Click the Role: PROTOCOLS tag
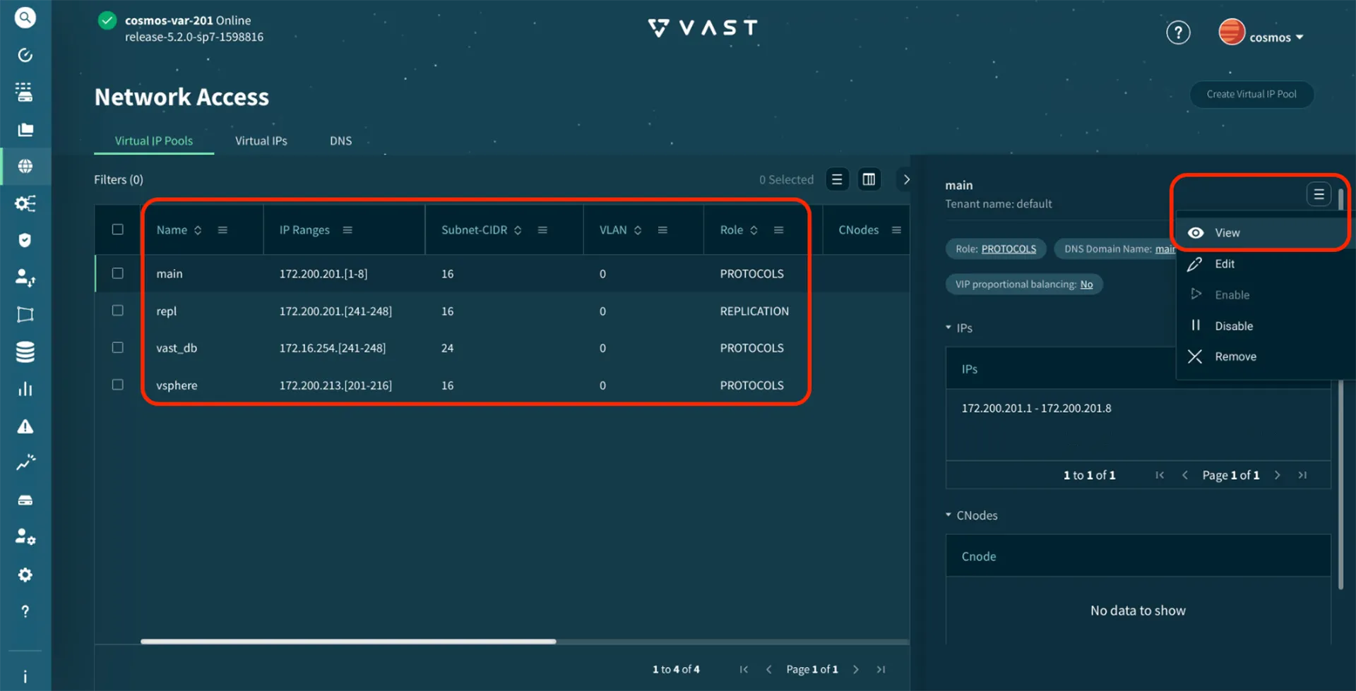1356x691 pixels. pyautogui.click(x=996, y=249)
